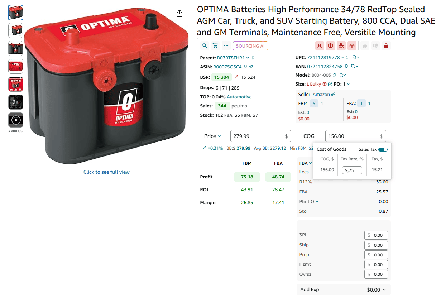Click the red padlock icon
This screenshot has width=441, height=298.
click(x=386, y=46)
